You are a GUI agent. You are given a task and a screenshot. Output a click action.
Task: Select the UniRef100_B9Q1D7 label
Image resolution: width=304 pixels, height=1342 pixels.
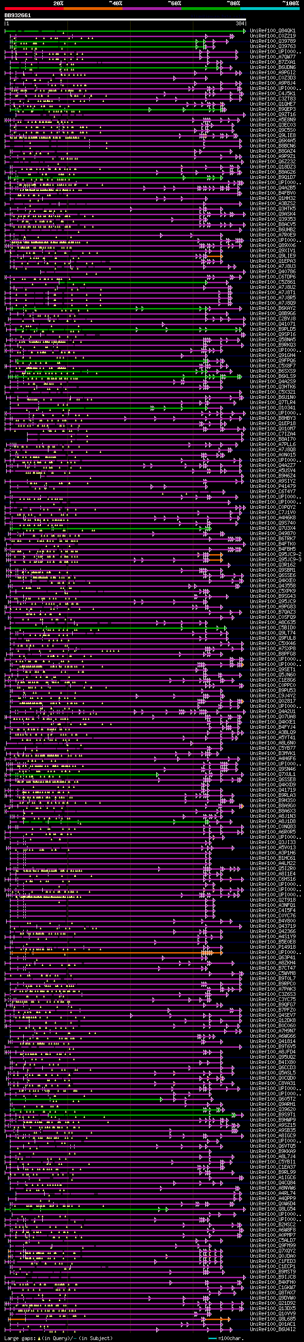click(x=273, y=177)
